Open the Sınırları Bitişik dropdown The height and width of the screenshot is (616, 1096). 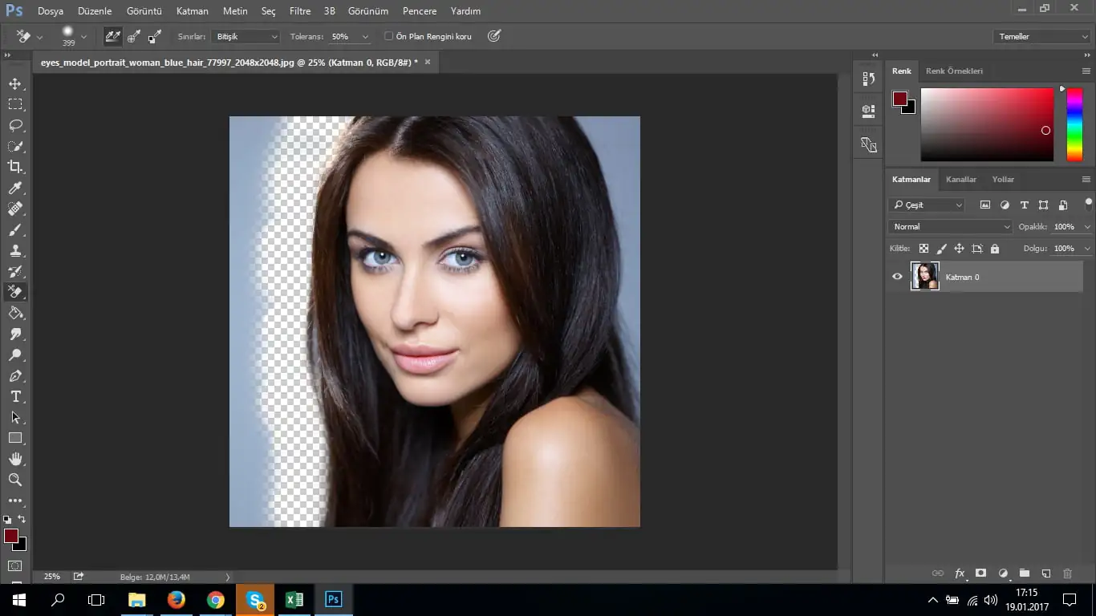click(246, 37)
